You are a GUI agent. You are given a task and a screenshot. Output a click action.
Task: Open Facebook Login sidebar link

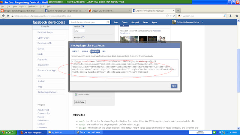click(x=45, y=32)
